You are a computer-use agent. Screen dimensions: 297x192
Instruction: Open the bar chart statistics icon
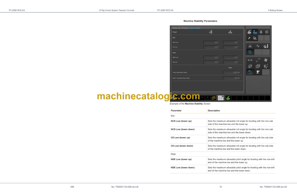coord(255,38)
